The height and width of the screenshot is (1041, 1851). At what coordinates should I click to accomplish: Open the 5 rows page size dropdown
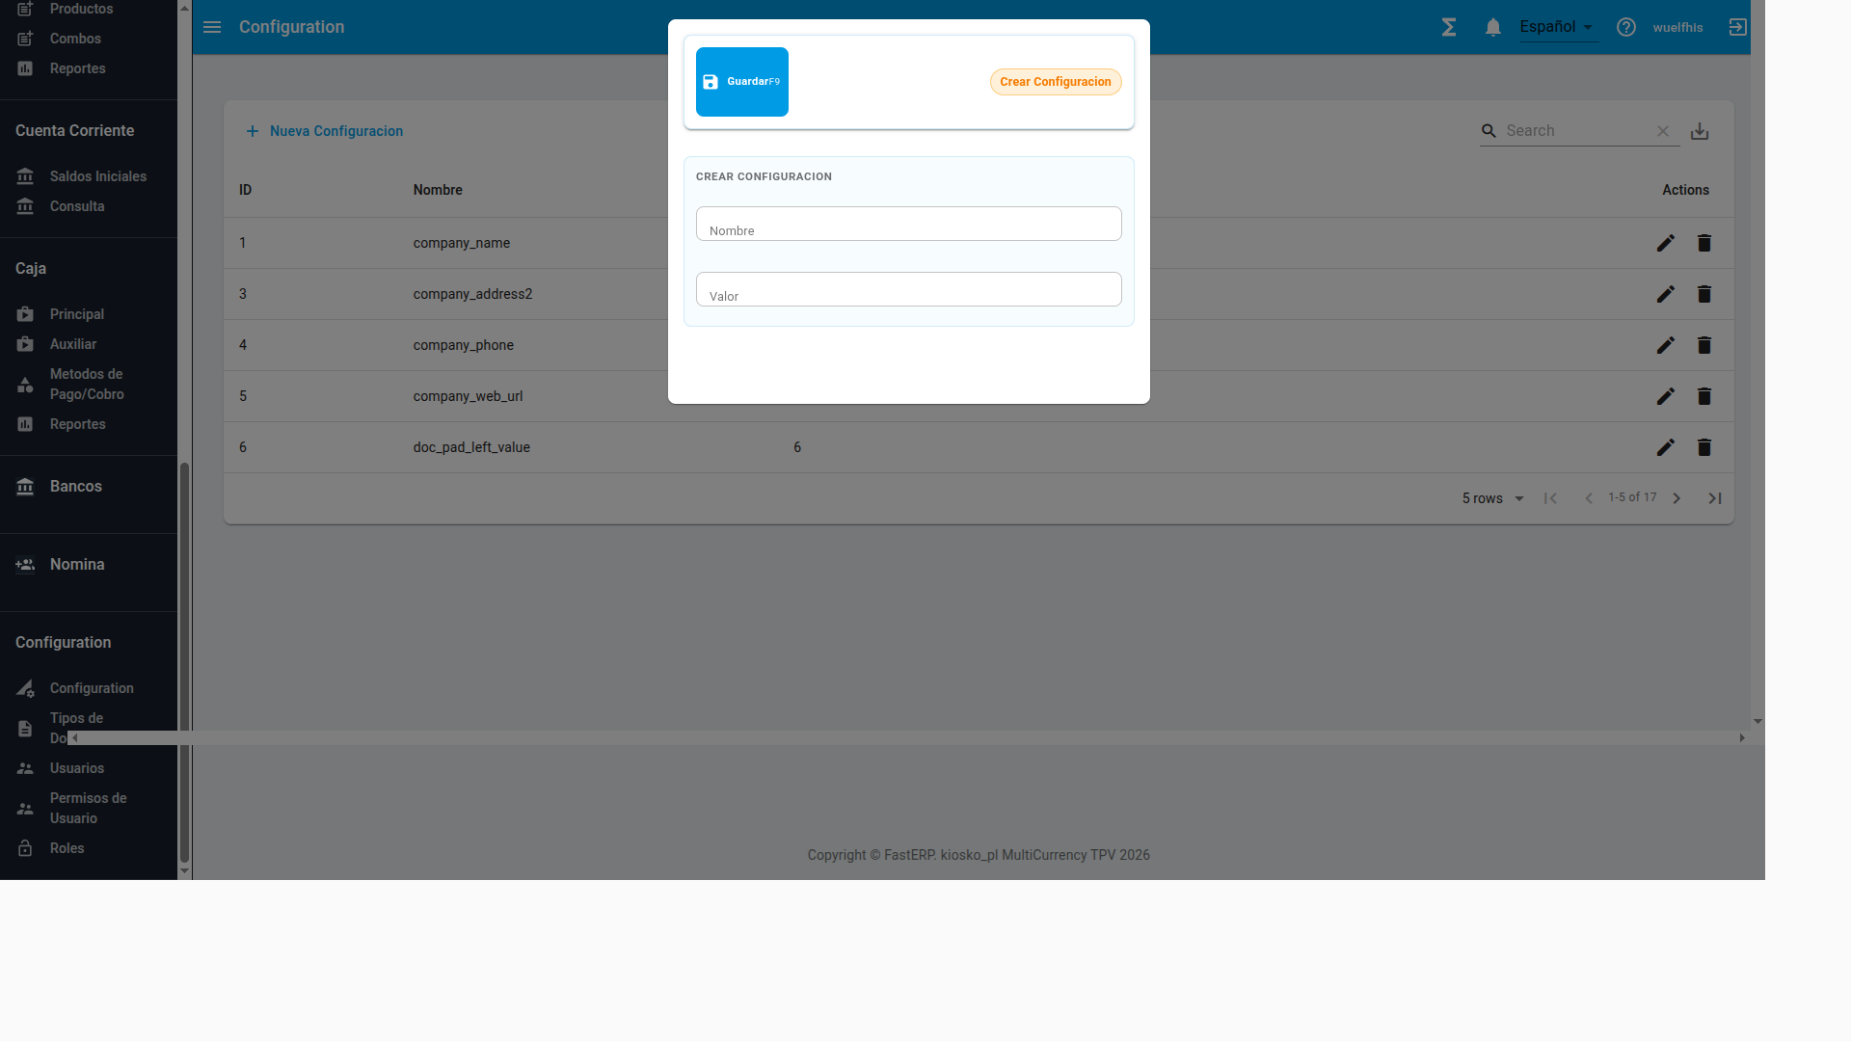click(x=1492, y=498)
